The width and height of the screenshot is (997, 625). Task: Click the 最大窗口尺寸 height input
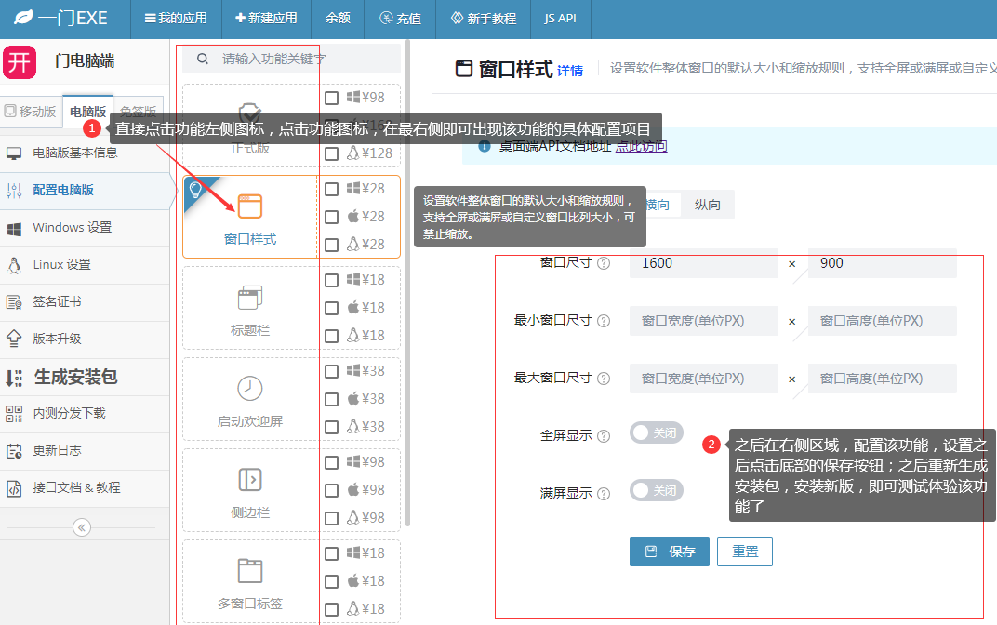[x=882, y=379]
